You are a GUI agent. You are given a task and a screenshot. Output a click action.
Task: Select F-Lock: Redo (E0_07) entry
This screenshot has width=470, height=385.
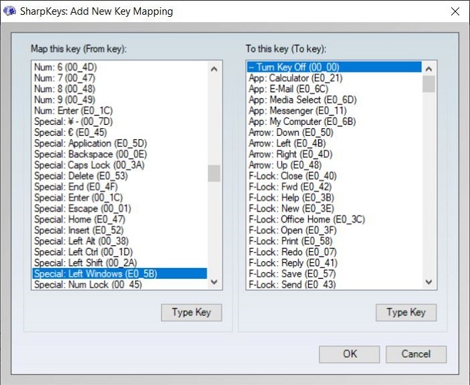pos(334,252)
